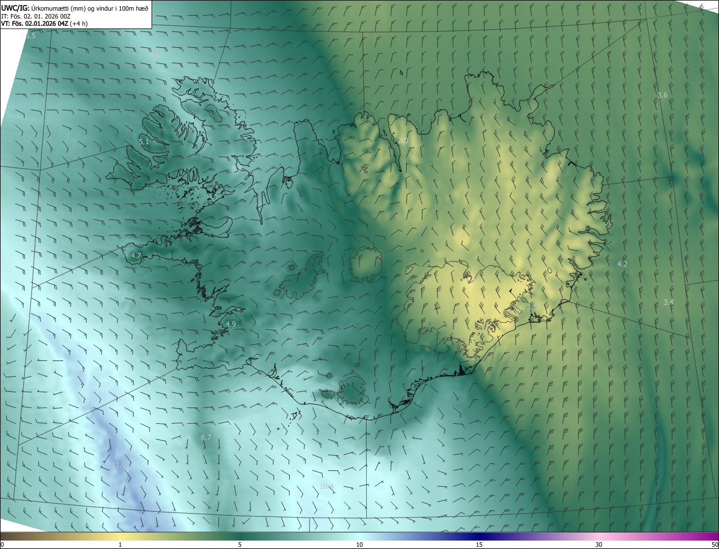The height and width of the screenshot is (549, 719).
Task: Click the color legend tick label 10
Action: coord(359,545)
